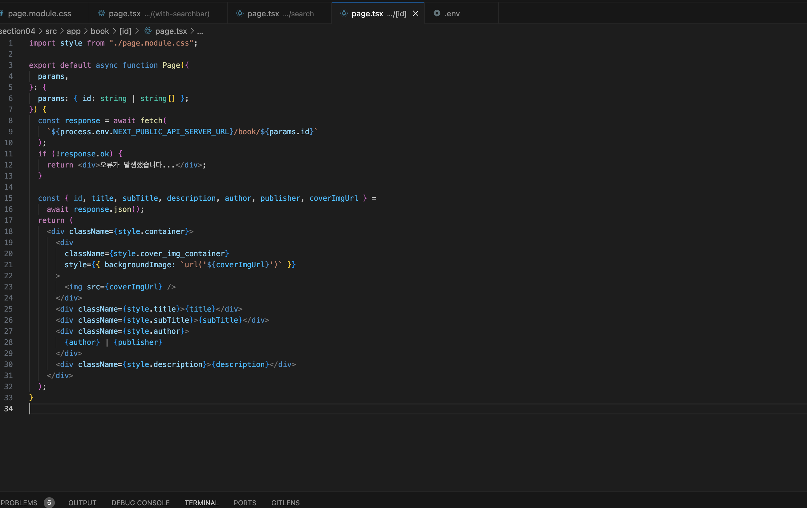
Task: Click style.description on line 30
Action: tap(164, 364)
